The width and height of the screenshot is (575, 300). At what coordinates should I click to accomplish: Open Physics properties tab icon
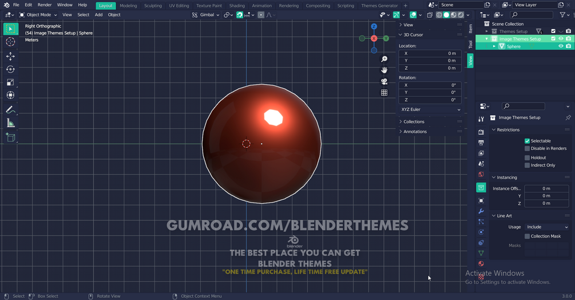pos(481,232)
